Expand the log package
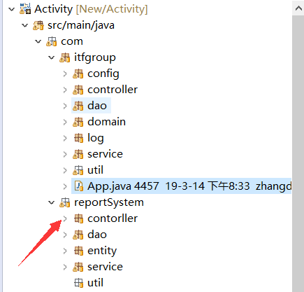304x292 pixels. click(x=65, y=138)
